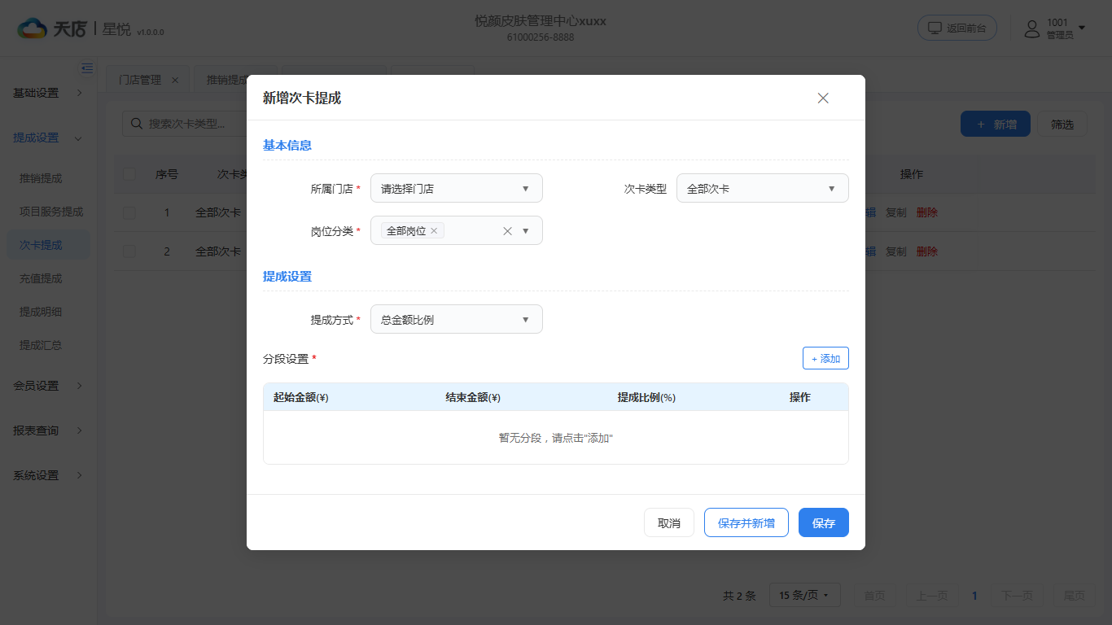Image resolution: width=1112 pixels, height=625 pixels.
Task: Click the 保存并新增 button
Action: 746,522
